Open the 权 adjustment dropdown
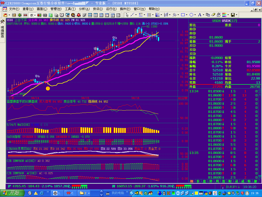This screenshot has height=197, width=262. point(35,15)
